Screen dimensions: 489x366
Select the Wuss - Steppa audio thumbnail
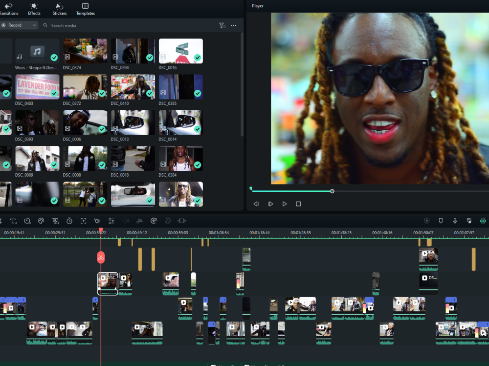click(37, 51)
